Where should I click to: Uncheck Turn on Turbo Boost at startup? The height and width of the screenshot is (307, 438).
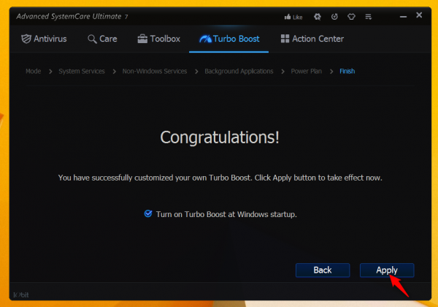(x=148, y=214)
